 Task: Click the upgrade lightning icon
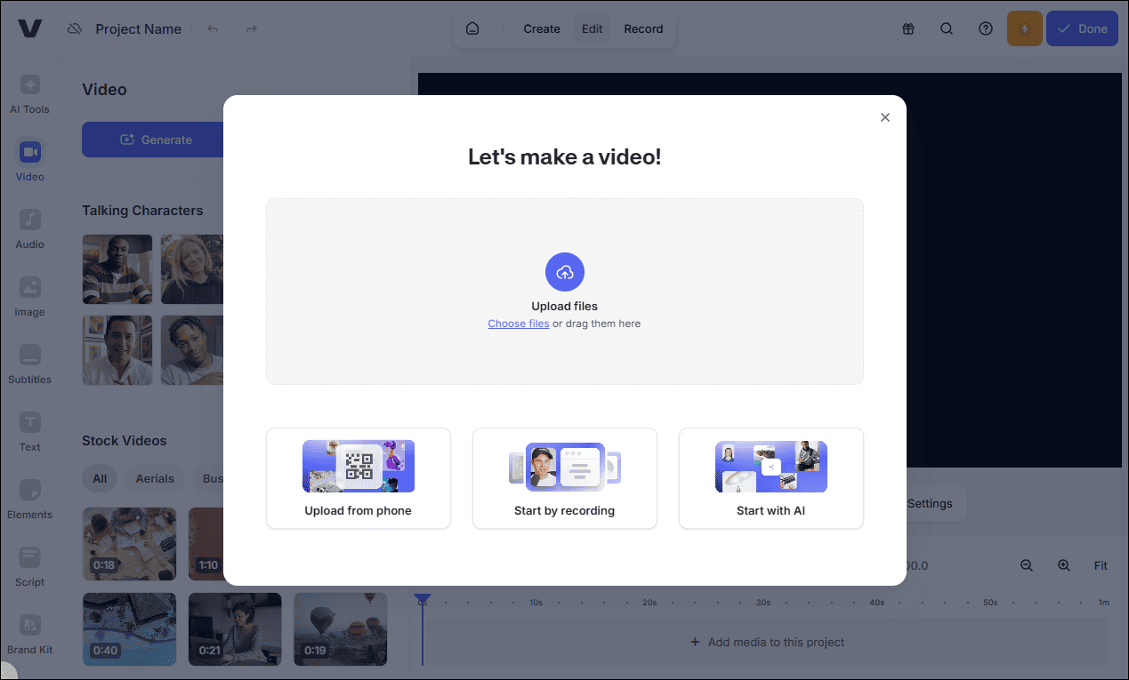(x=1024, y=28)
